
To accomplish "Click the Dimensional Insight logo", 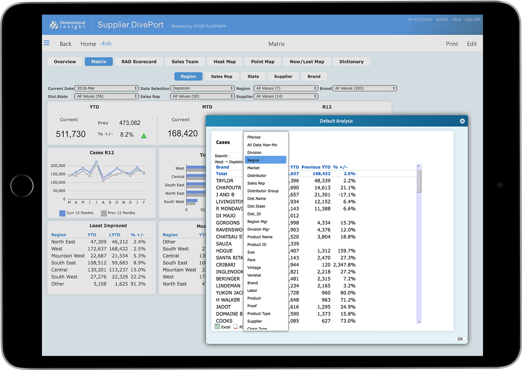I will point(68,25).
